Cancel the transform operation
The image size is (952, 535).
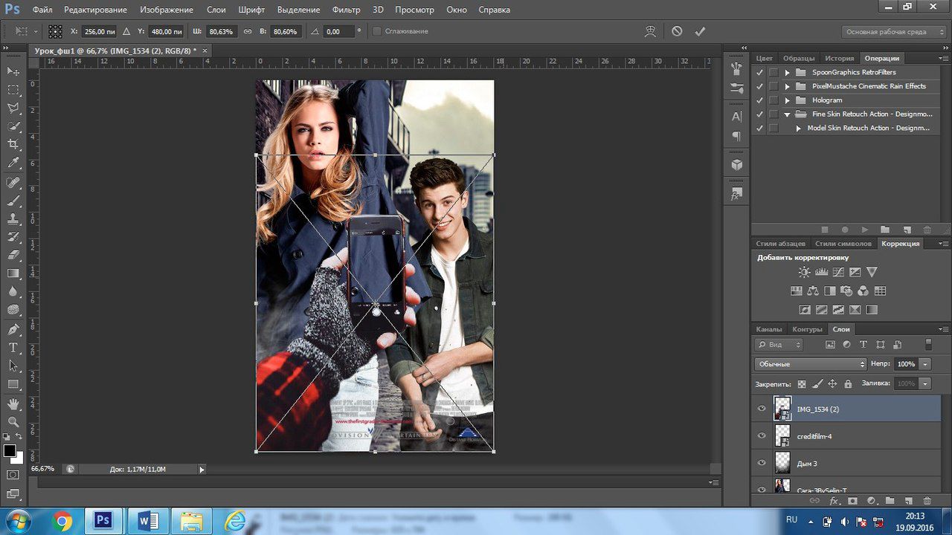(x=677, y=31)
